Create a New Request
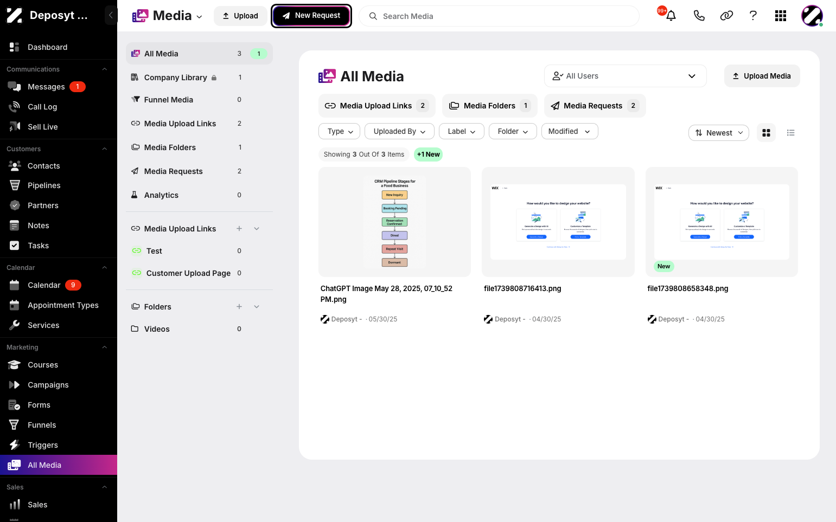 tap(311, 16)
